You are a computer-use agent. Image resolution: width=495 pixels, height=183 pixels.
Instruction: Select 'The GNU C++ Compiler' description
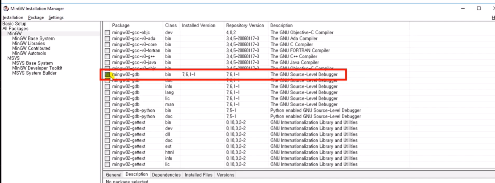[293, 57]
